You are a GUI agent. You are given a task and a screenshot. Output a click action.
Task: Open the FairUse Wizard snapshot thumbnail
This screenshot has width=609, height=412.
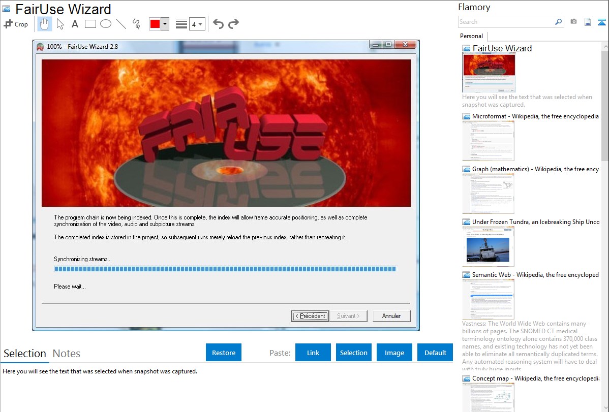489,73
